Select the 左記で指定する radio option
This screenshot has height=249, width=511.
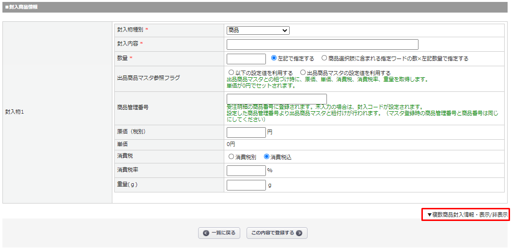pos(274,59)
